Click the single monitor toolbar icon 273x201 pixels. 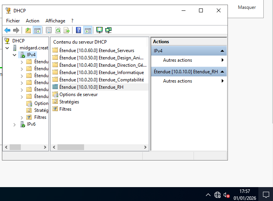[x=99, y=30]
